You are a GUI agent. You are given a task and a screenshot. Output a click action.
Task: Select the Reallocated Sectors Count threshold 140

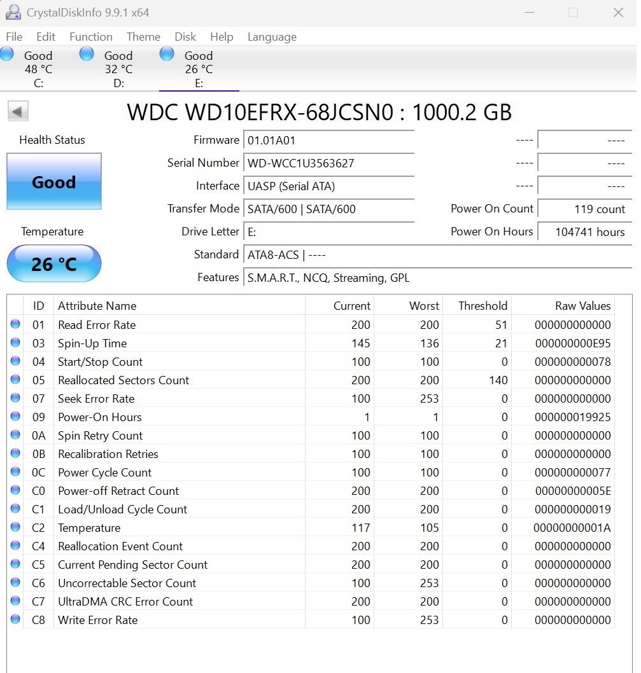click(x=498, y=380)
